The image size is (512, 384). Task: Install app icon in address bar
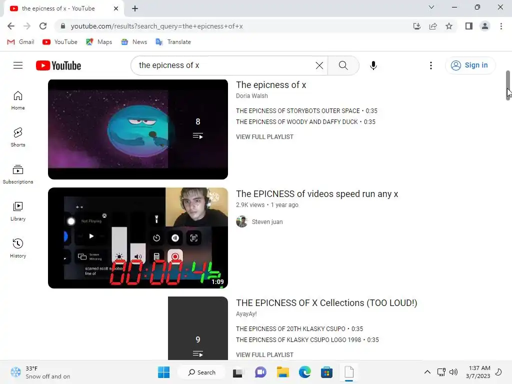417,26
